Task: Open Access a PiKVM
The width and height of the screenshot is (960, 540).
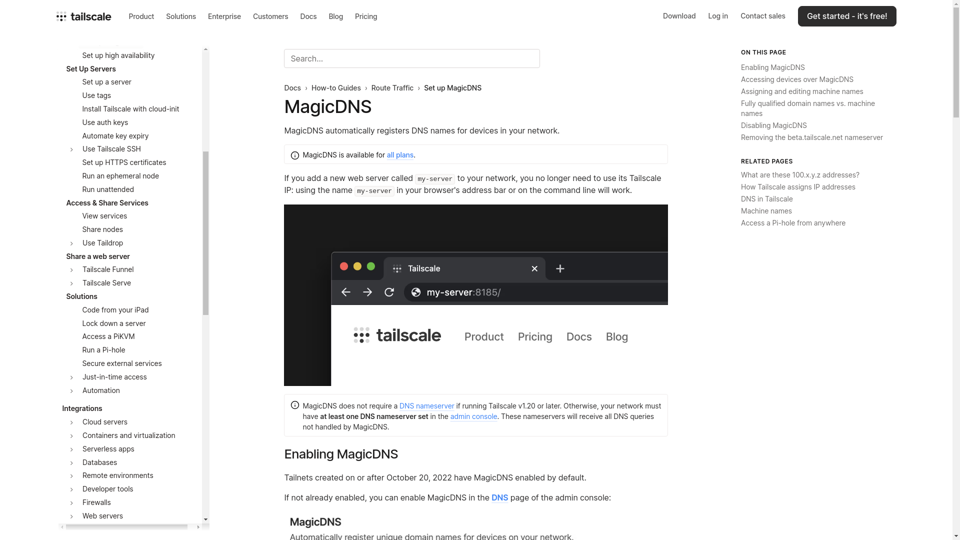Action: (x=108, y=336)
